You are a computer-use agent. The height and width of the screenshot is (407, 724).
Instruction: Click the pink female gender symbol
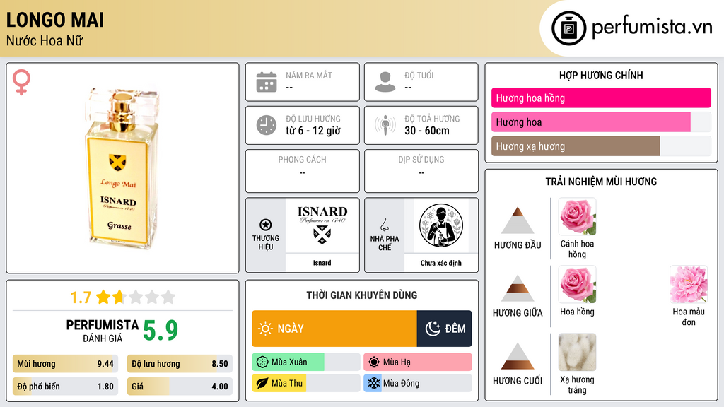pyautogui.click(x=21, y=82)
